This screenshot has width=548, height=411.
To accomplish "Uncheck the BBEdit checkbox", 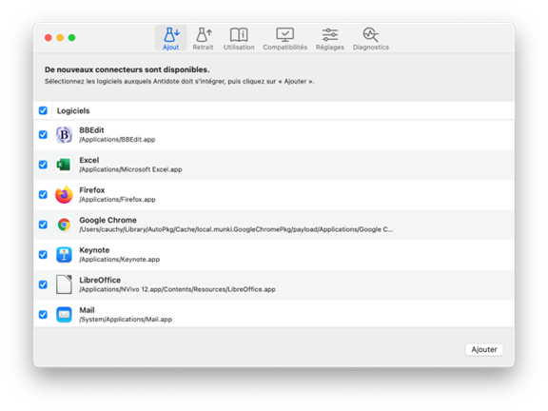I will [x=43, y=134].
